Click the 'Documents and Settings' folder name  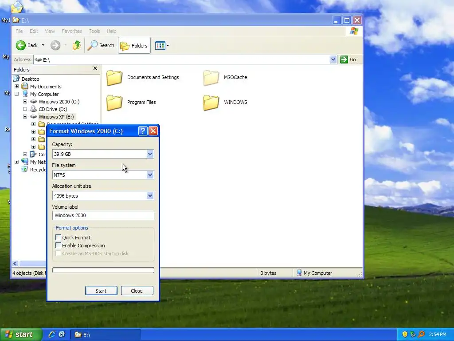(x=153, y=77)
